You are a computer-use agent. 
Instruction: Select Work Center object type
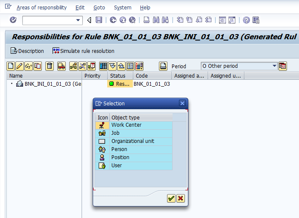coord(134,125)
